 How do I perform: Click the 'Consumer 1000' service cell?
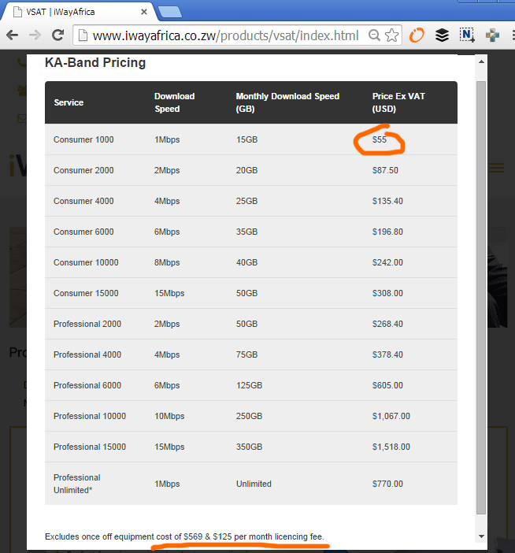tap(83, 139)
